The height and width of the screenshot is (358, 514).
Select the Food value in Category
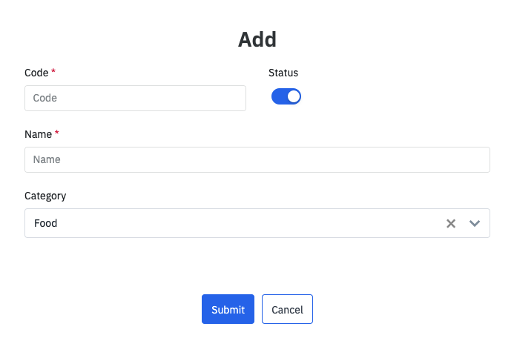tap(46, 223)
